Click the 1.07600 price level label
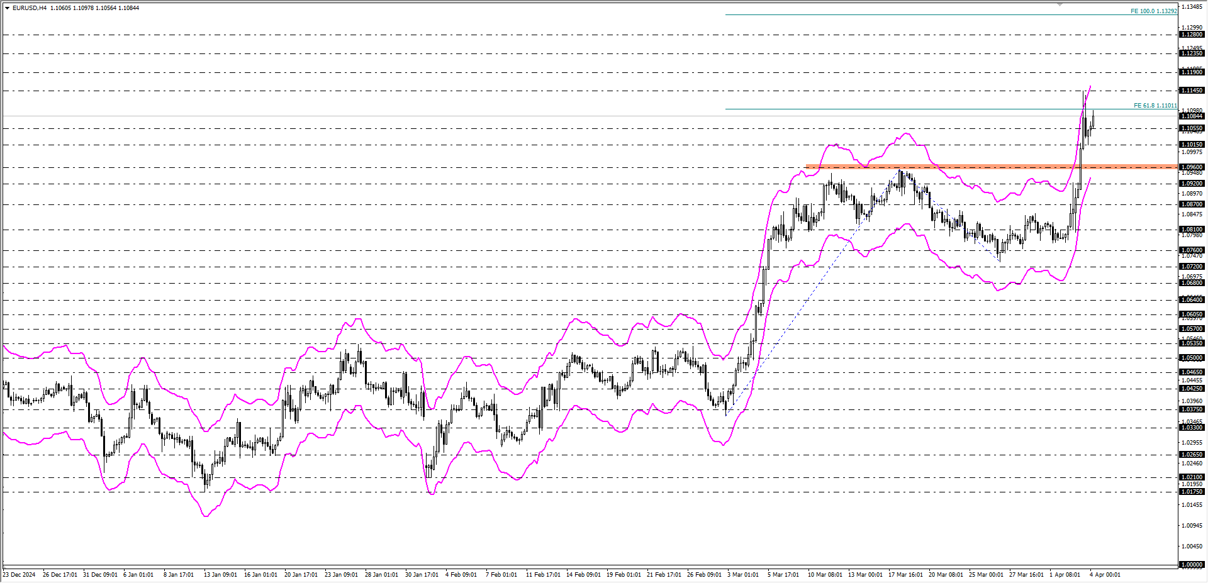 1192,250
